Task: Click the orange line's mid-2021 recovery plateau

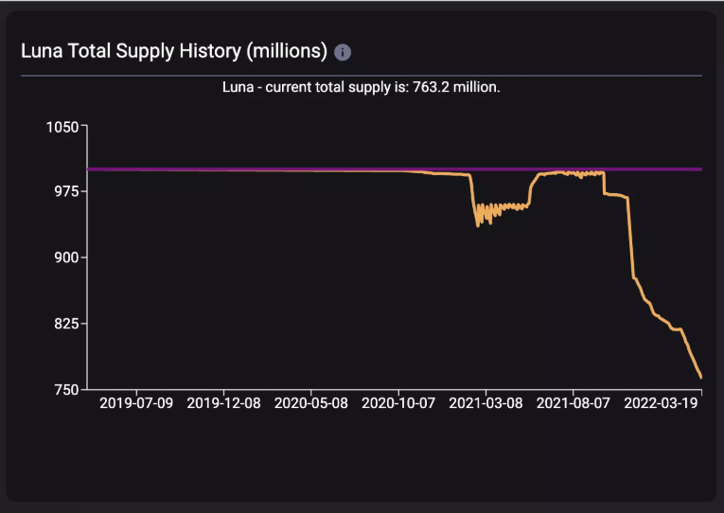Action: click(572, 173)
